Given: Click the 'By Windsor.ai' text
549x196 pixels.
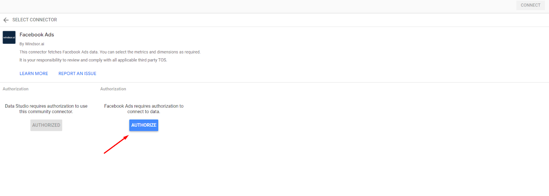Looking at the screenshot, I should 32,44.
